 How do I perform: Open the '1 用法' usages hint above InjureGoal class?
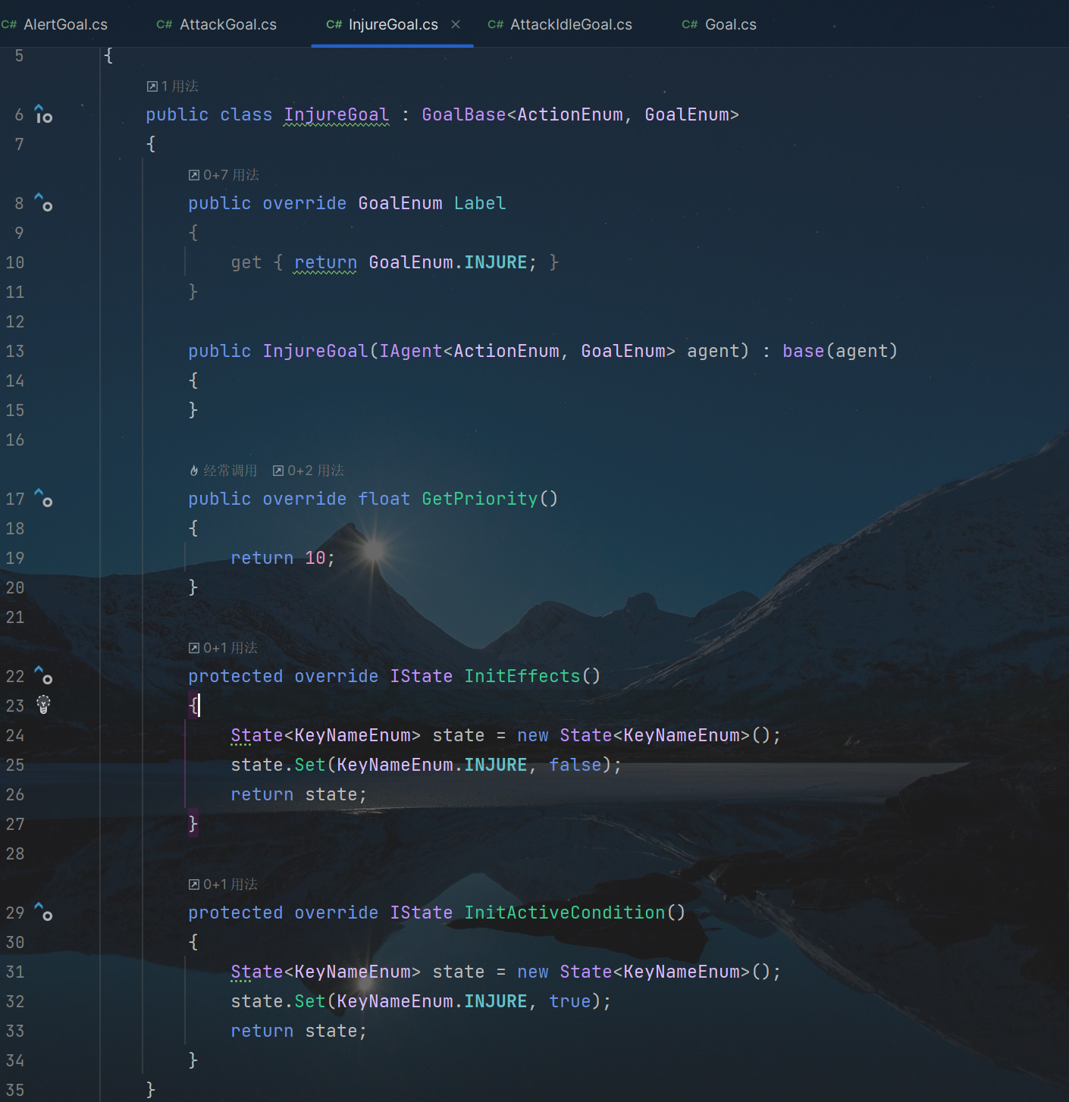click(x=173, y=86)
